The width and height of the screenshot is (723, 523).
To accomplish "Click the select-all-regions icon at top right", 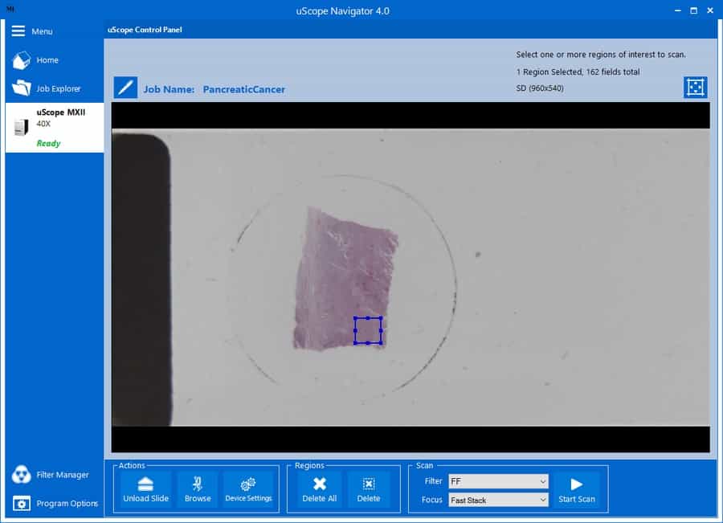I will (x=695, y=88).
